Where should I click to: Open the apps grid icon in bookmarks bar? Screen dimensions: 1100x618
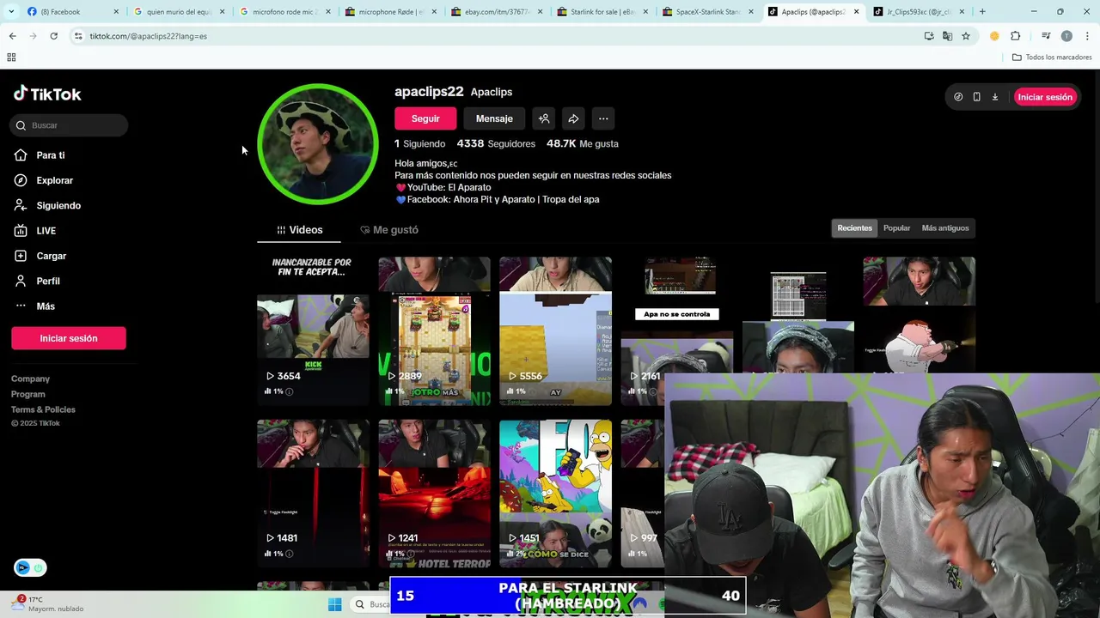coord(11,58)
